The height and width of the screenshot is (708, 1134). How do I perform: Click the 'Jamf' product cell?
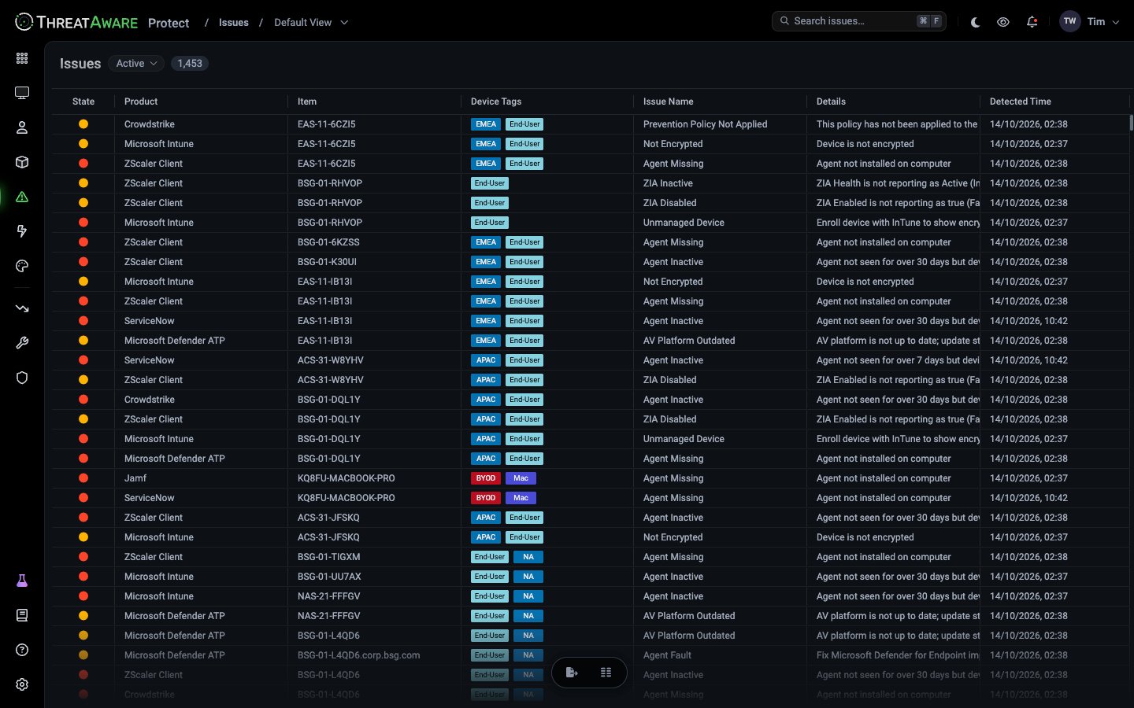point(135,478)
